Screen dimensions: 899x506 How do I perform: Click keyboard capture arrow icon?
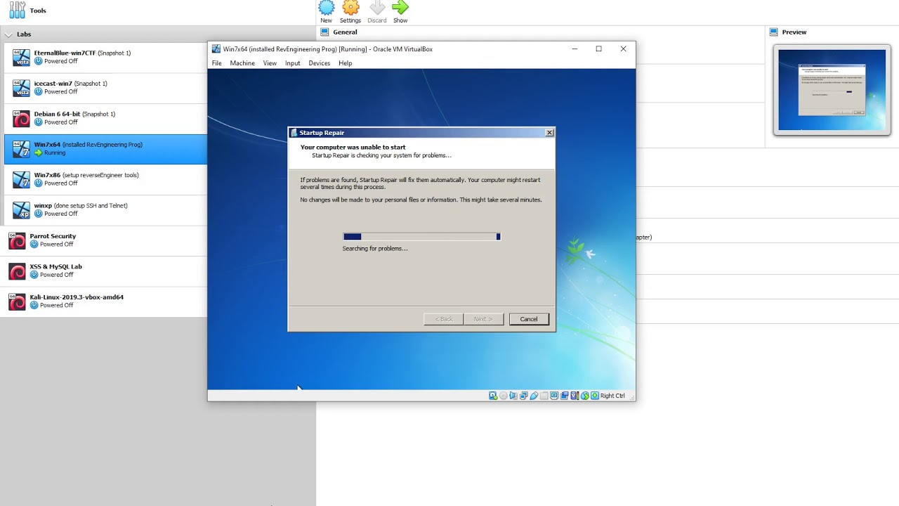[x=595, y=396]
